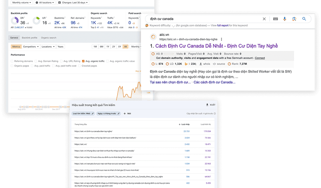321x188 pixels.
Task: Click the orange organic traffic chart line
Action: pos(128,91)
